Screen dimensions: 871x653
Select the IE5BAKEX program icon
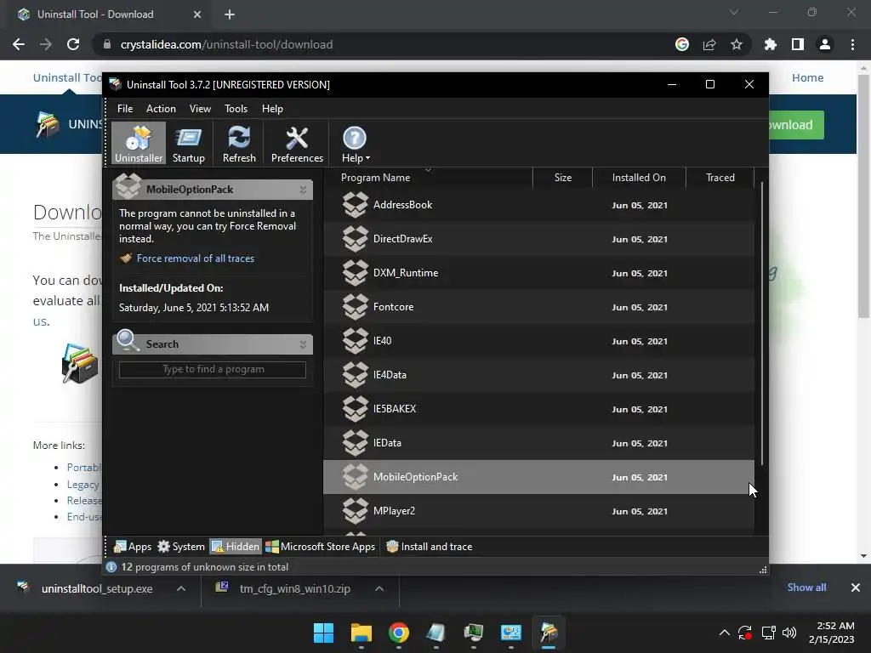(355, 409)
